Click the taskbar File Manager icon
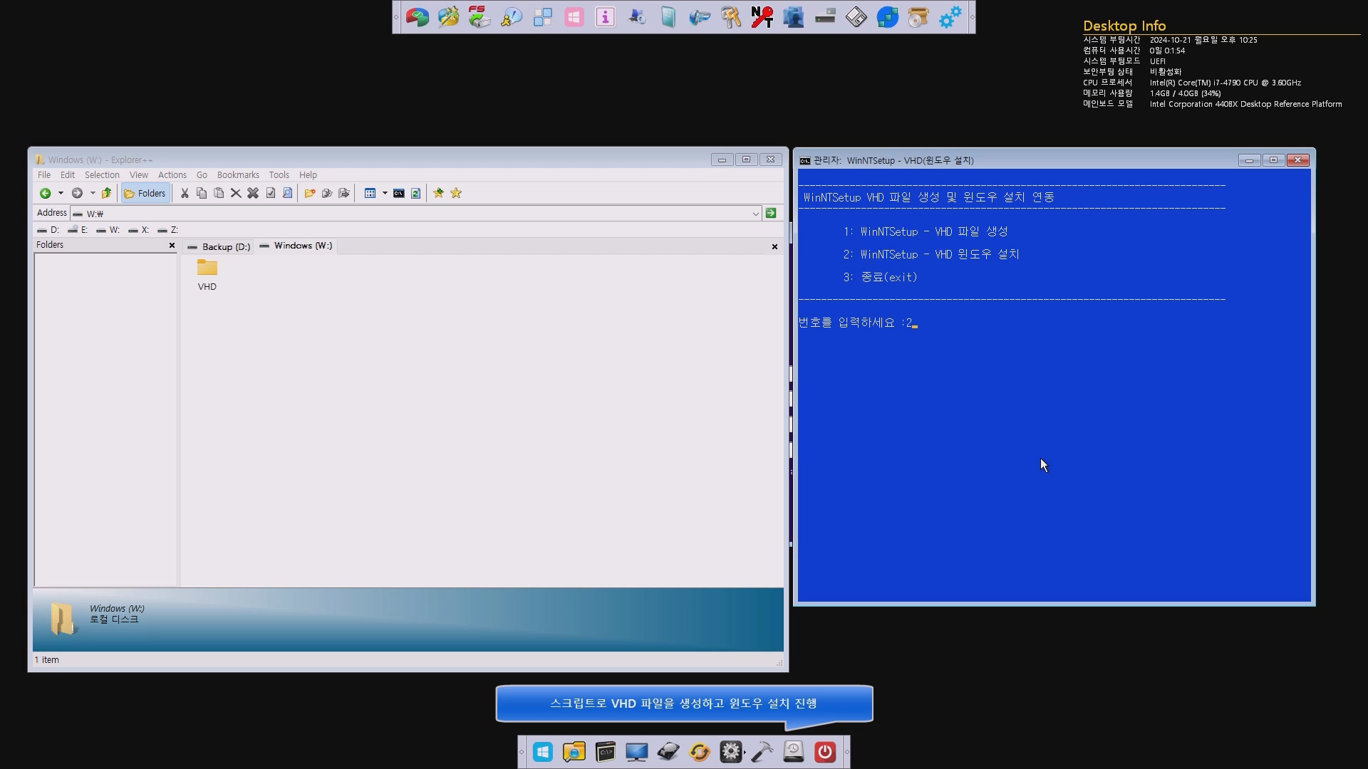1368x769 pixels. (x=573, y=751)
